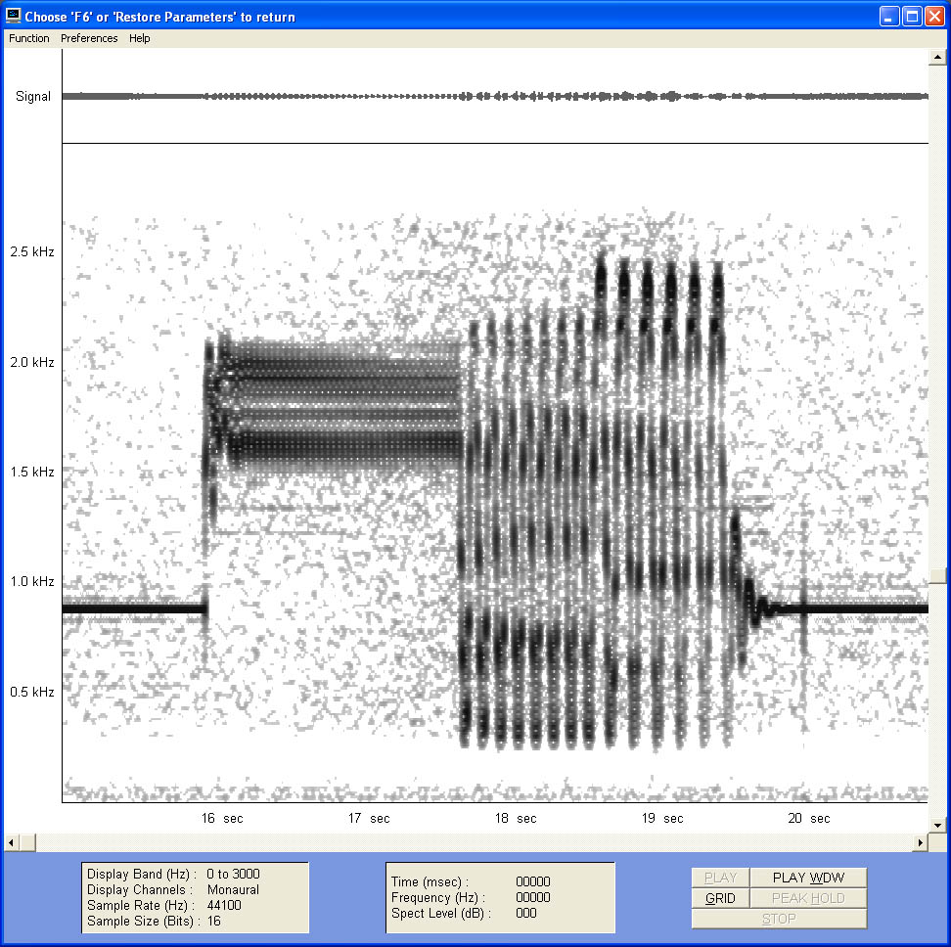The height and width of the screenshot is (947, 951).
Task: Minimize the spectrogram window
Action: 889,17
